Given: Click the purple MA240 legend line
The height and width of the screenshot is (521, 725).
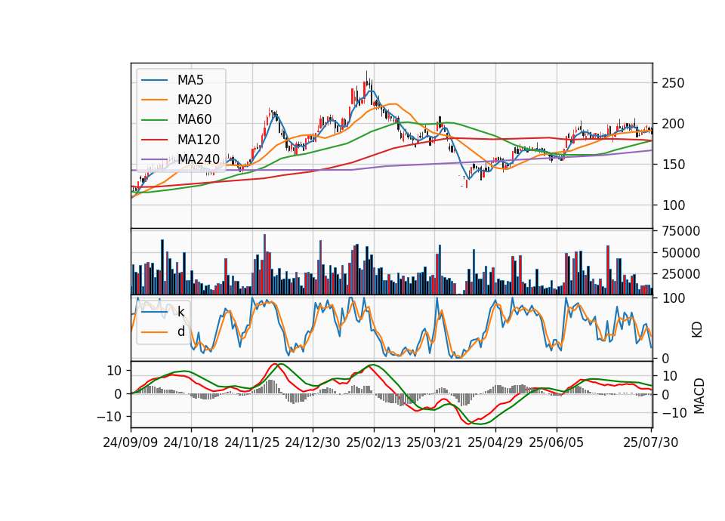Looking at the screenshot, I should [154, 159].
